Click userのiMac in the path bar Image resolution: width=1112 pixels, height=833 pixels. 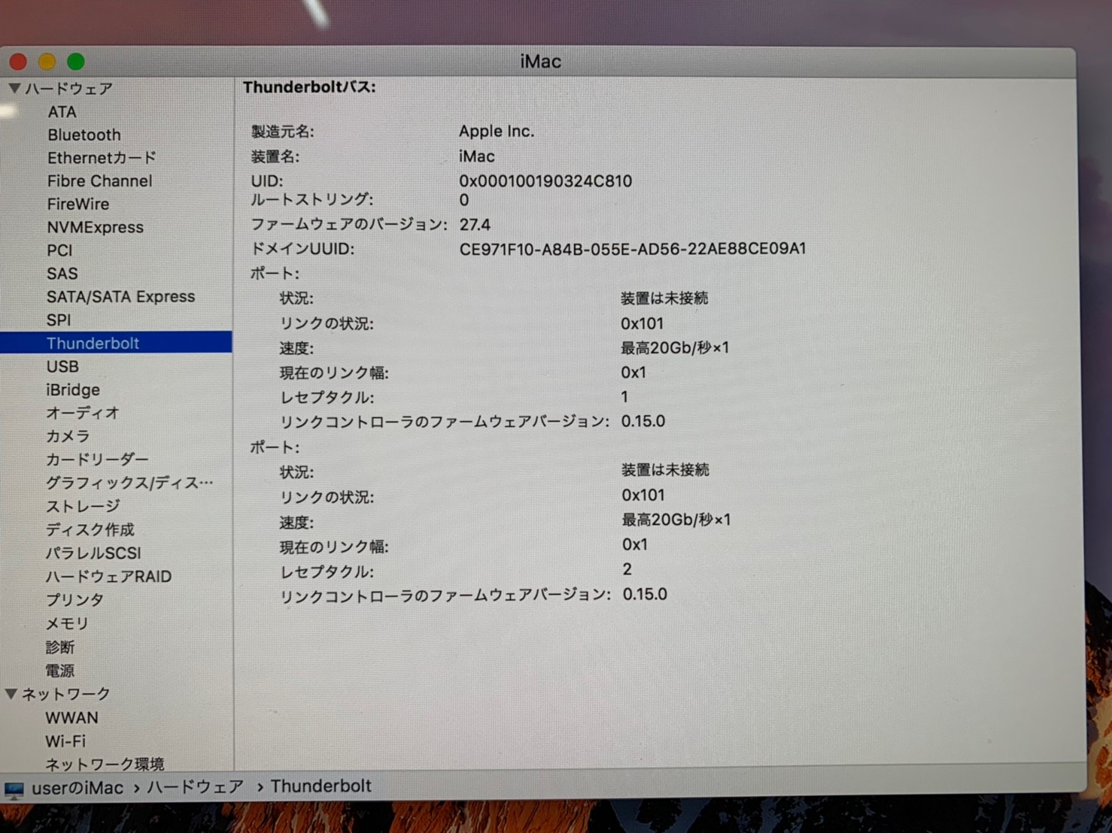(77, 788)
